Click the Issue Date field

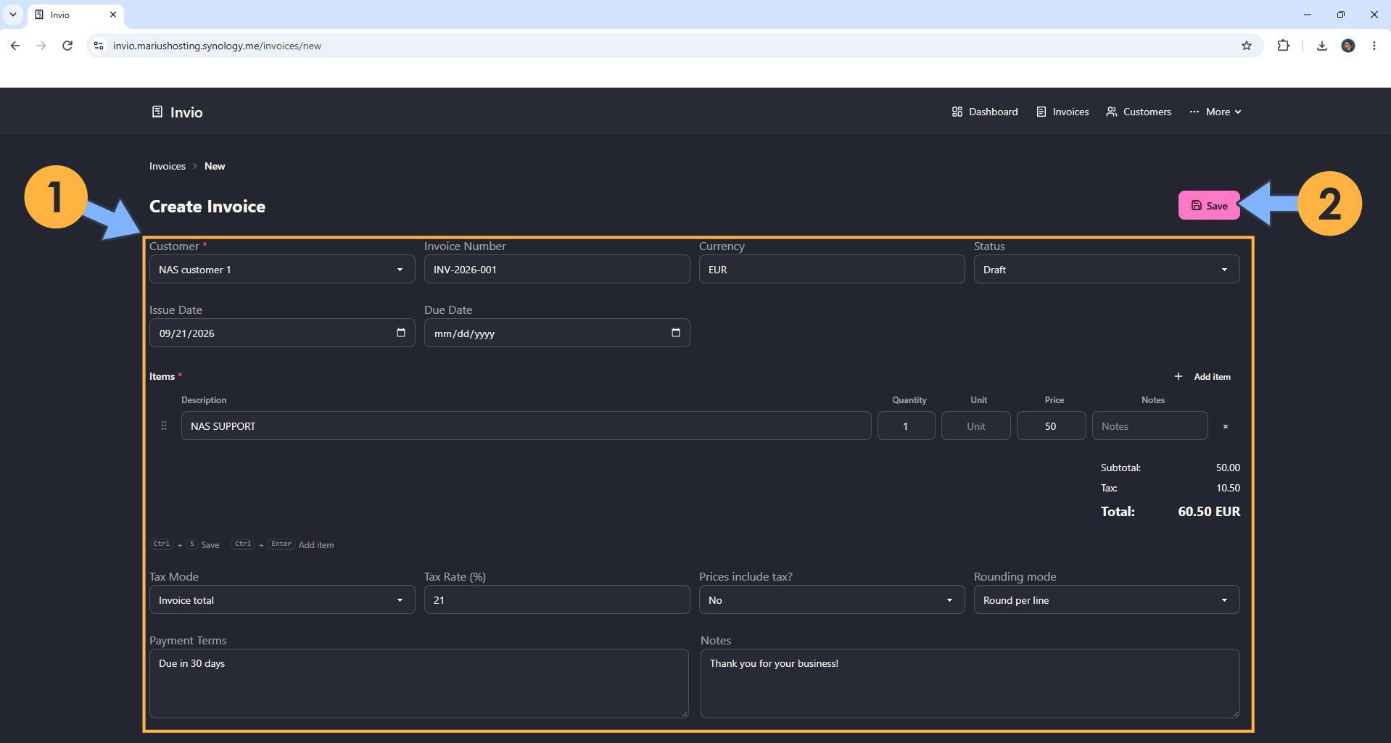282,333
